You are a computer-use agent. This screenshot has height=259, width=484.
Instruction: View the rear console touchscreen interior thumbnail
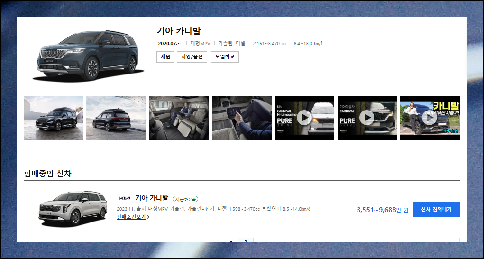click(242, 118)
